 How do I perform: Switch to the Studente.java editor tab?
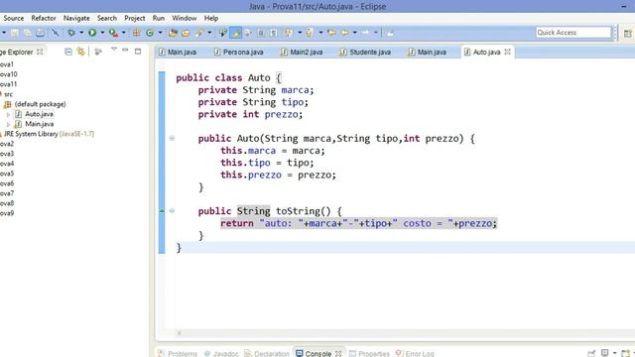[x=366, y=53]
